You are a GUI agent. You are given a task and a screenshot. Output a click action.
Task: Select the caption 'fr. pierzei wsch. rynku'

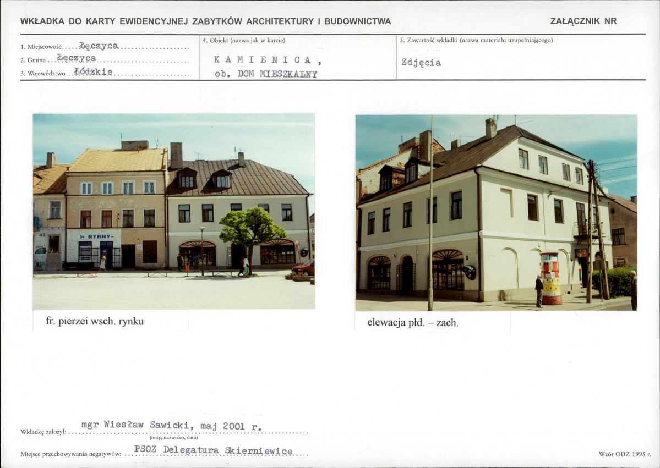click(x=95, y=322)
